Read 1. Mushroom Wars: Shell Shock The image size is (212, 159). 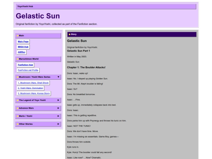[x=33, y=83]
